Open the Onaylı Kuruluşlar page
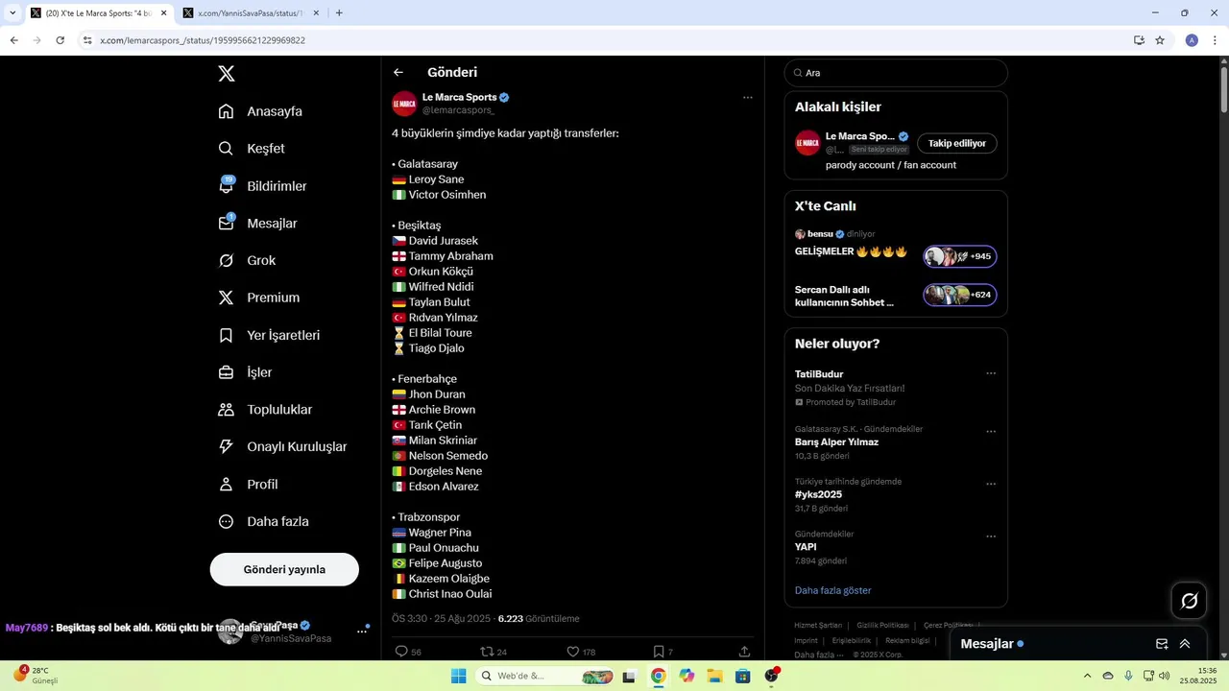 [x=282, y=447]
